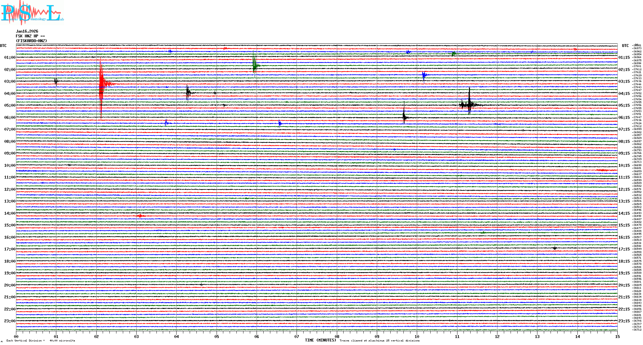The width and height of the screenshot is (643, 345).
Task: Click the large red seismic event spike
Action: point(101,84)
